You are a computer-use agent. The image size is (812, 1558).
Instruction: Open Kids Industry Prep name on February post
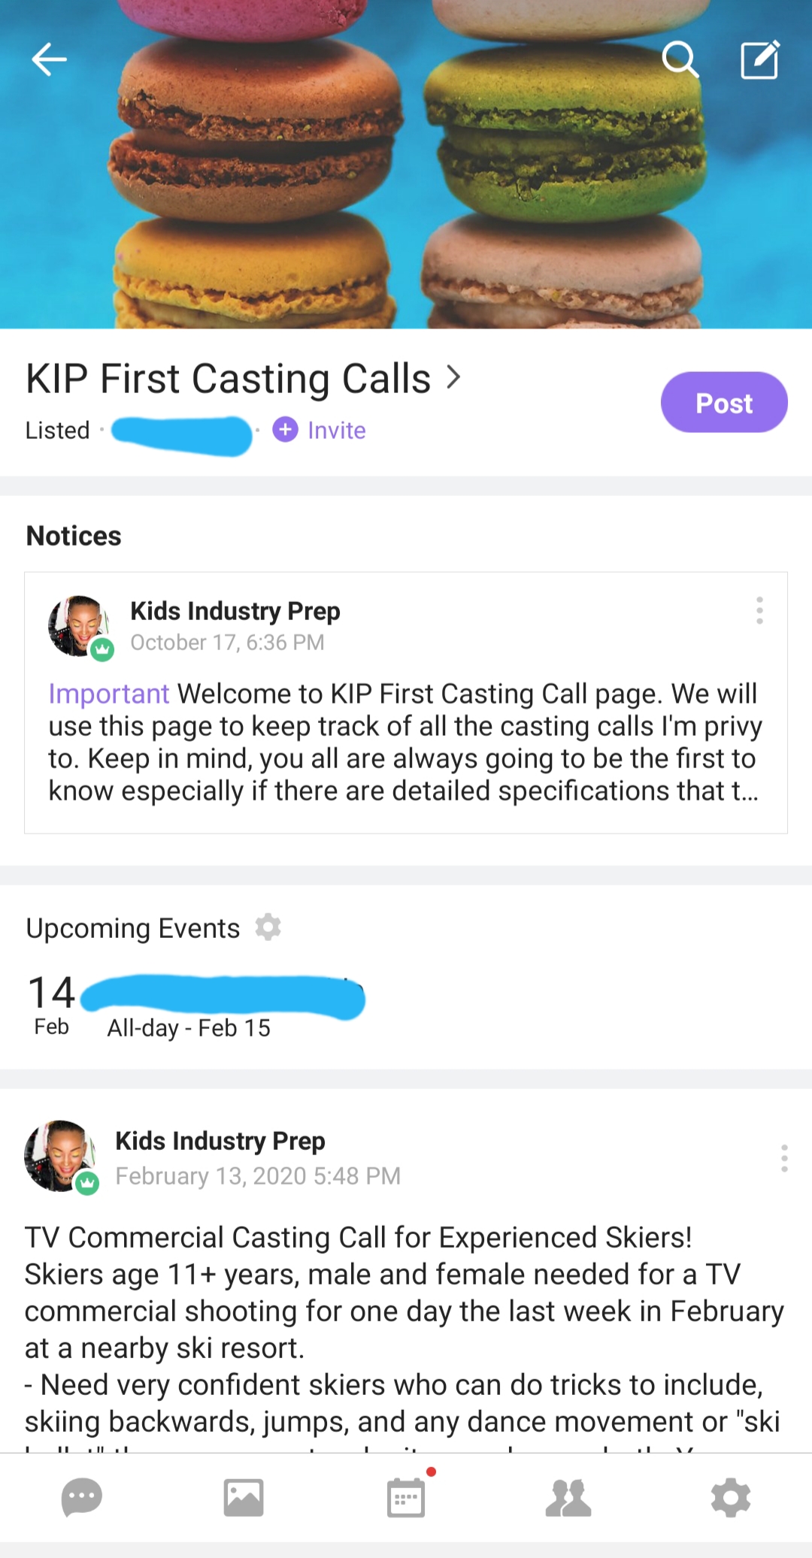(220, 1141)
